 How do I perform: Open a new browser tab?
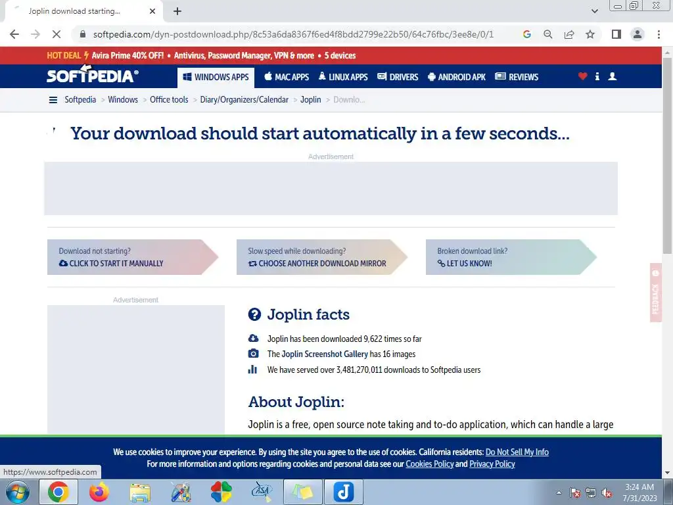177,11
